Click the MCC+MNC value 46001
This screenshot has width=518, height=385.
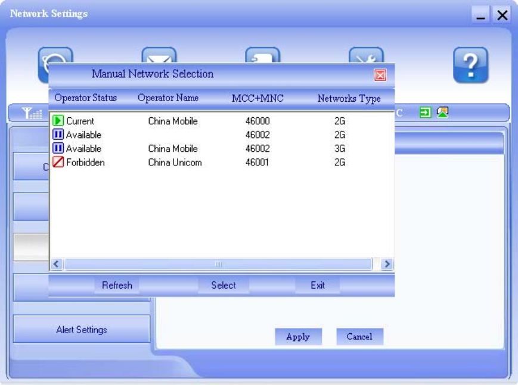(x=257, y=162)
